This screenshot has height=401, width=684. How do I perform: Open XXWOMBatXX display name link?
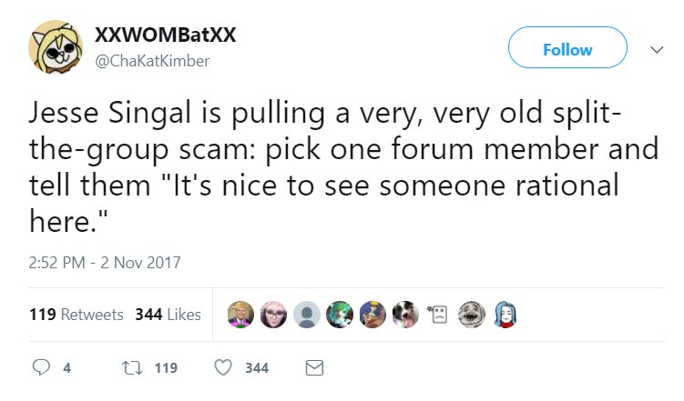point(166,35)
